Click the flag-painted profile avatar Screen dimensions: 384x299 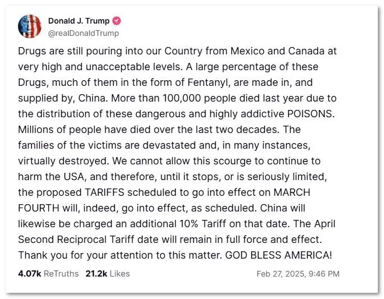[30, 26]
